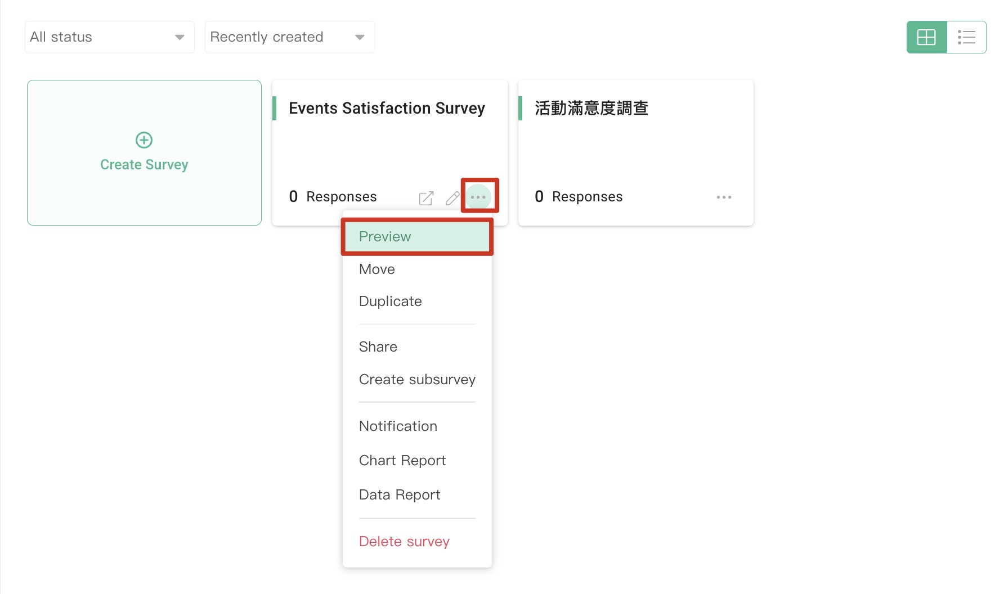Expand the Recently created sort dropdown
This screenshot has width=995, height=594.
click(x=289, y=37)
